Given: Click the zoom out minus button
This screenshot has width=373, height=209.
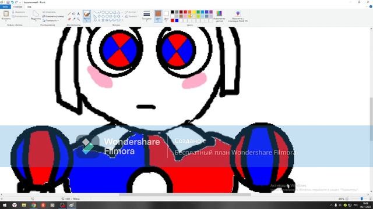Looking at the screenshot, I should [347, 199].
